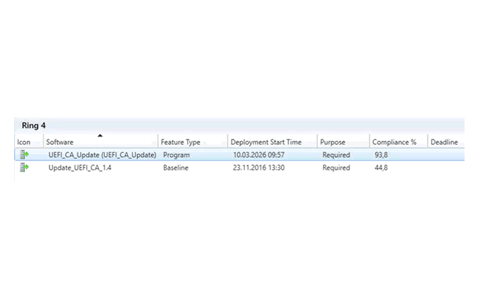The height and width of the screenshot is (299, 478).
Task: Sort by the Deadline column header
Action: coord(446,142)
